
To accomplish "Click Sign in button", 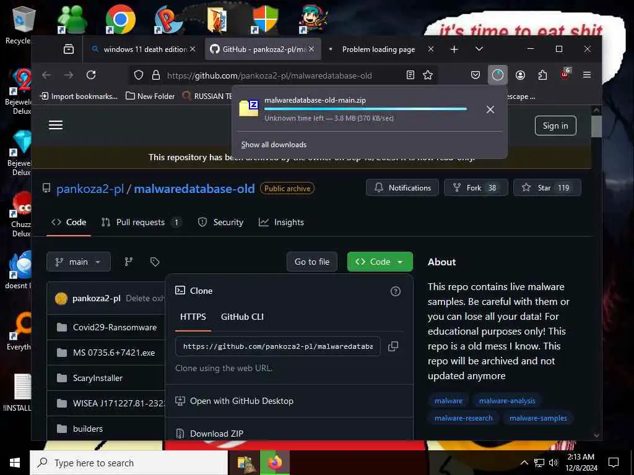I will coord(555,126).
